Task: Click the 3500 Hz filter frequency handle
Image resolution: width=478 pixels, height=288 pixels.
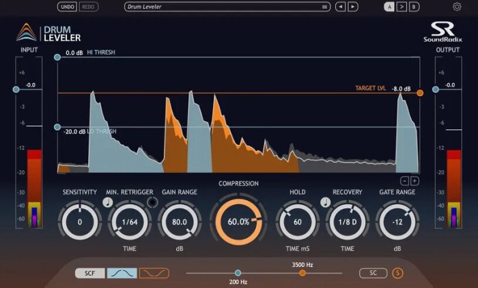Action: [303, 273]
